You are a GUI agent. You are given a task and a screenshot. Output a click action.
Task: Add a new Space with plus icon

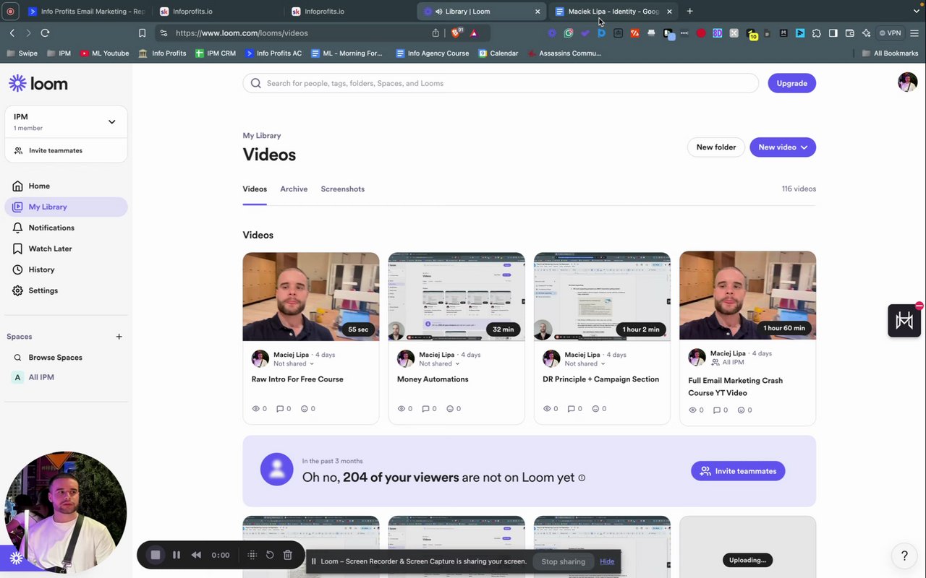click(119, 337)
